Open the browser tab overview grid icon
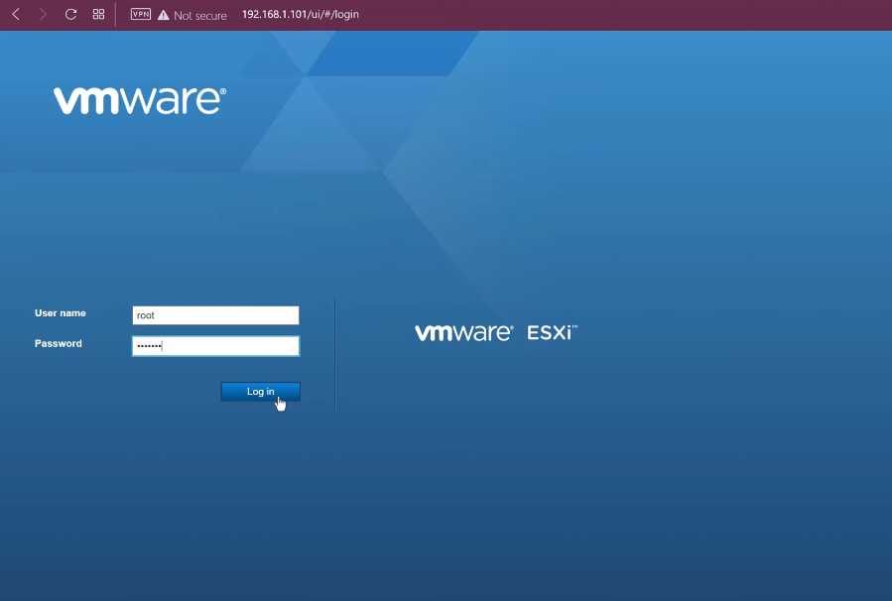 pyautogui.click(x=97, y=14)
